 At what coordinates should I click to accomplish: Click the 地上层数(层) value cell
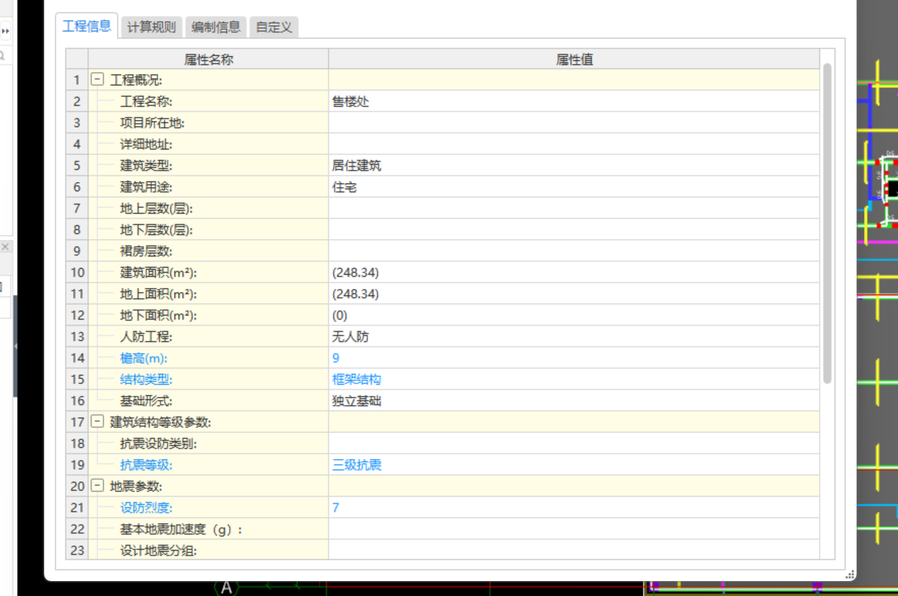pyautogui.click(x=574, y=208)
